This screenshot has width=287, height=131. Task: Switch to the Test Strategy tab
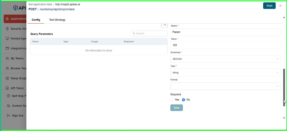[57, 20]
